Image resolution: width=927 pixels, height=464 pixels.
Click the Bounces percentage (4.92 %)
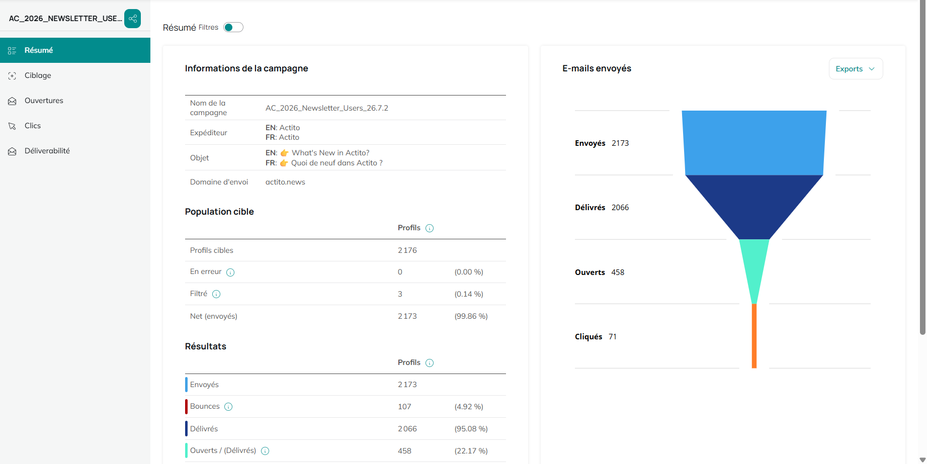pos(469,407)
